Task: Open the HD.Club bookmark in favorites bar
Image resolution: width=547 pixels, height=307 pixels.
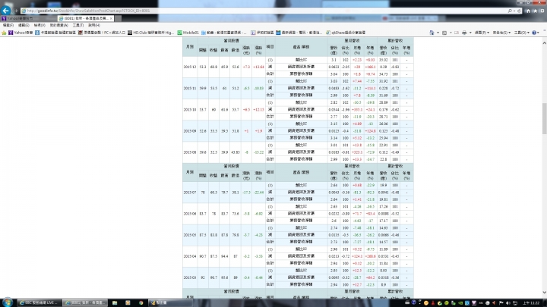Action: [150, 33]
